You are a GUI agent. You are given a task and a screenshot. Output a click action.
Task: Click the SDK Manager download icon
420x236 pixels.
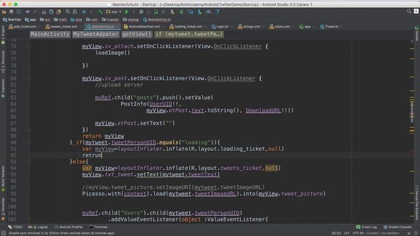[x=199, y=12]
